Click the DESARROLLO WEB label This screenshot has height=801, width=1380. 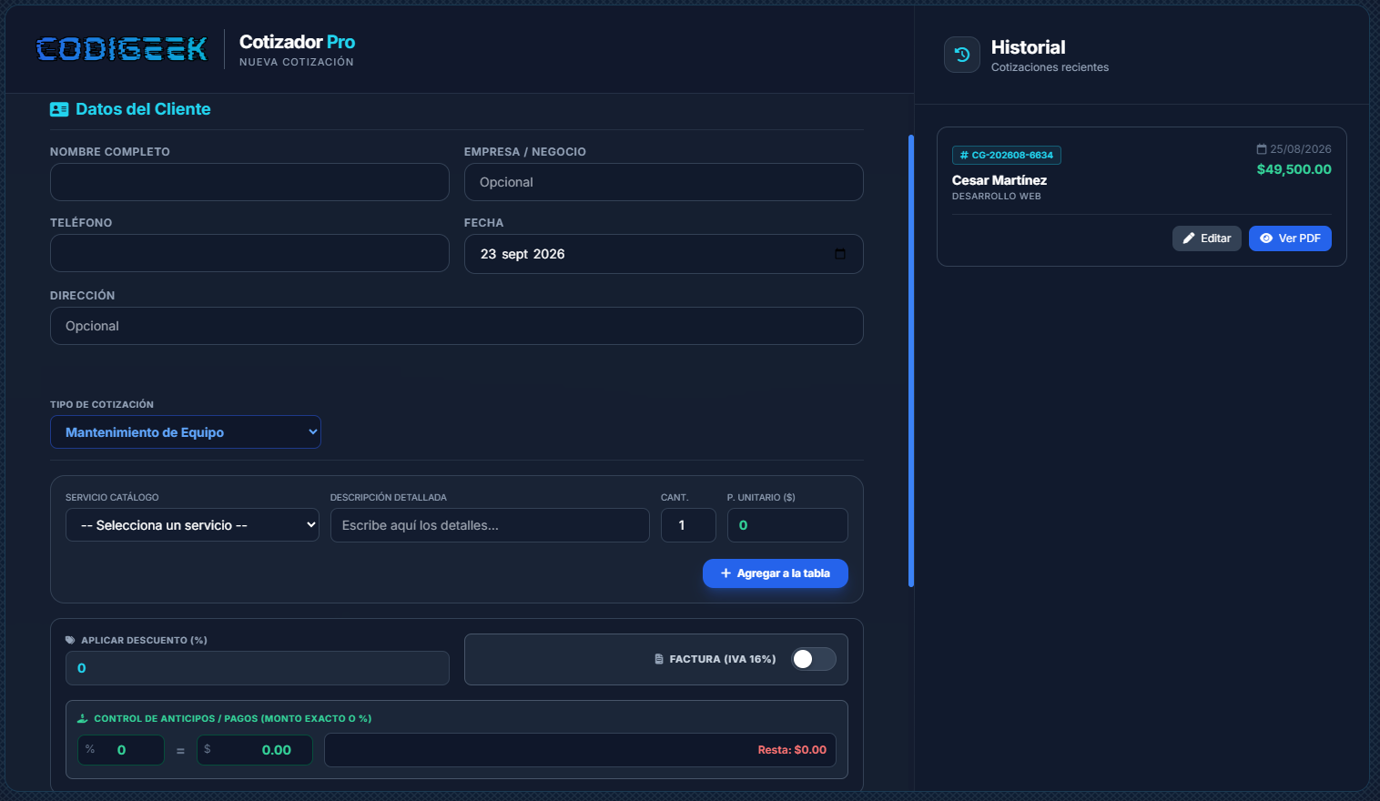[x=997, y=197]
